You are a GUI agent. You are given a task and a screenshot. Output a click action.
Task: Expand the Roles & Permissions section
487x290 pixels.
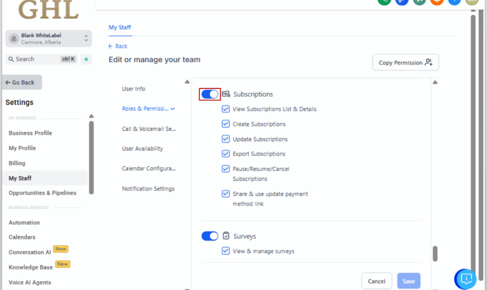click(x=148, y=108)
